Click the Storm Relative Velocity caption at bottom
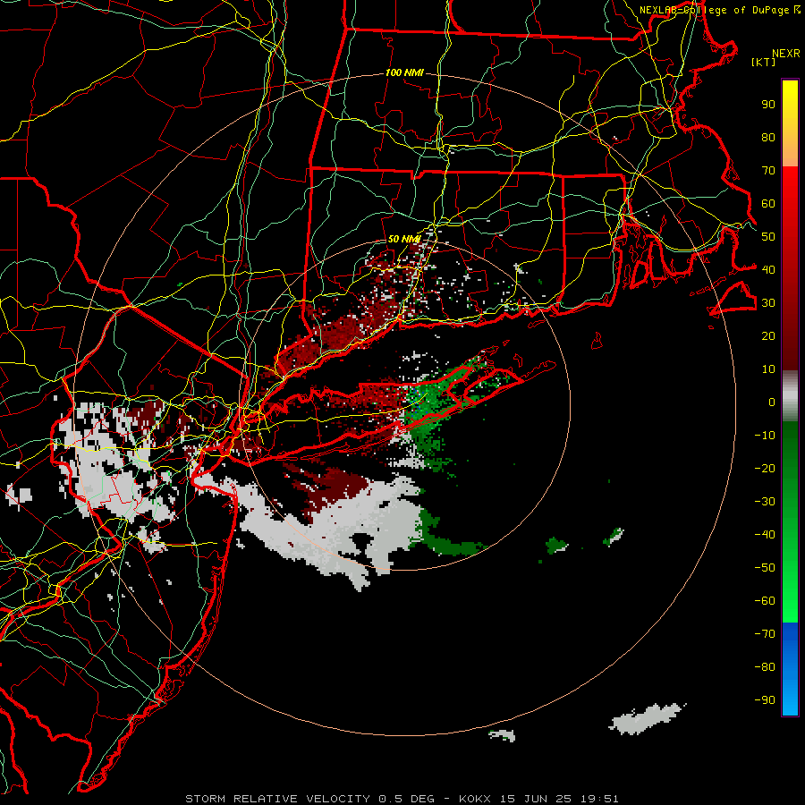 tap(402, 799)
